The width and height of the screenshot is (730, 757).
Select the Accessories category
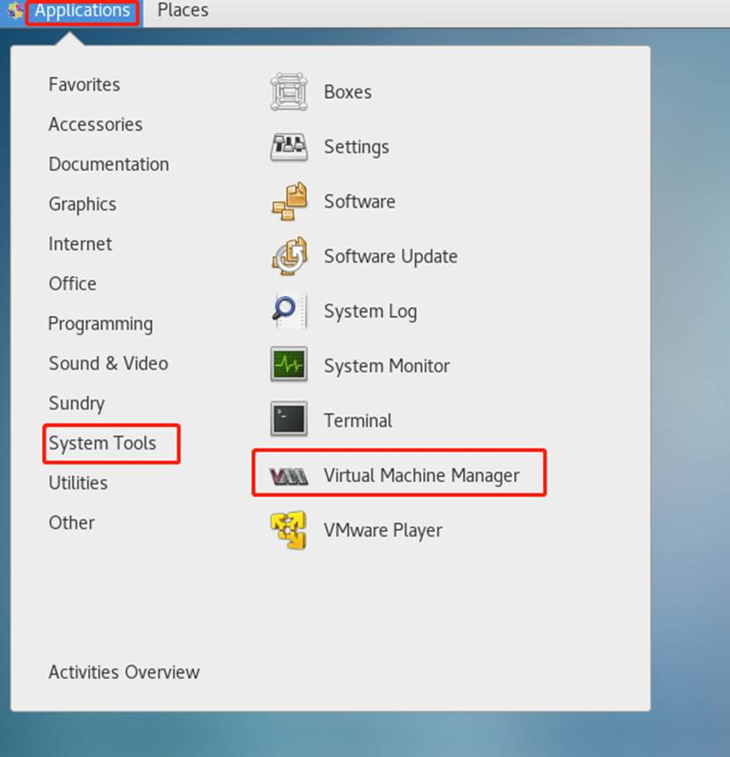click(96, 125)
